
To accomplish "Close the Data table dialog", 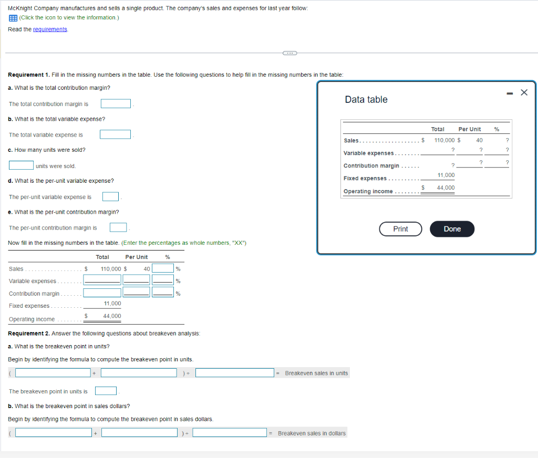I will tap(524, 92).
